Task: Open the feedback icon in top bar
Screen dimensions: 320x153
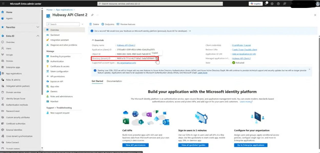Action: coord(285,4)
